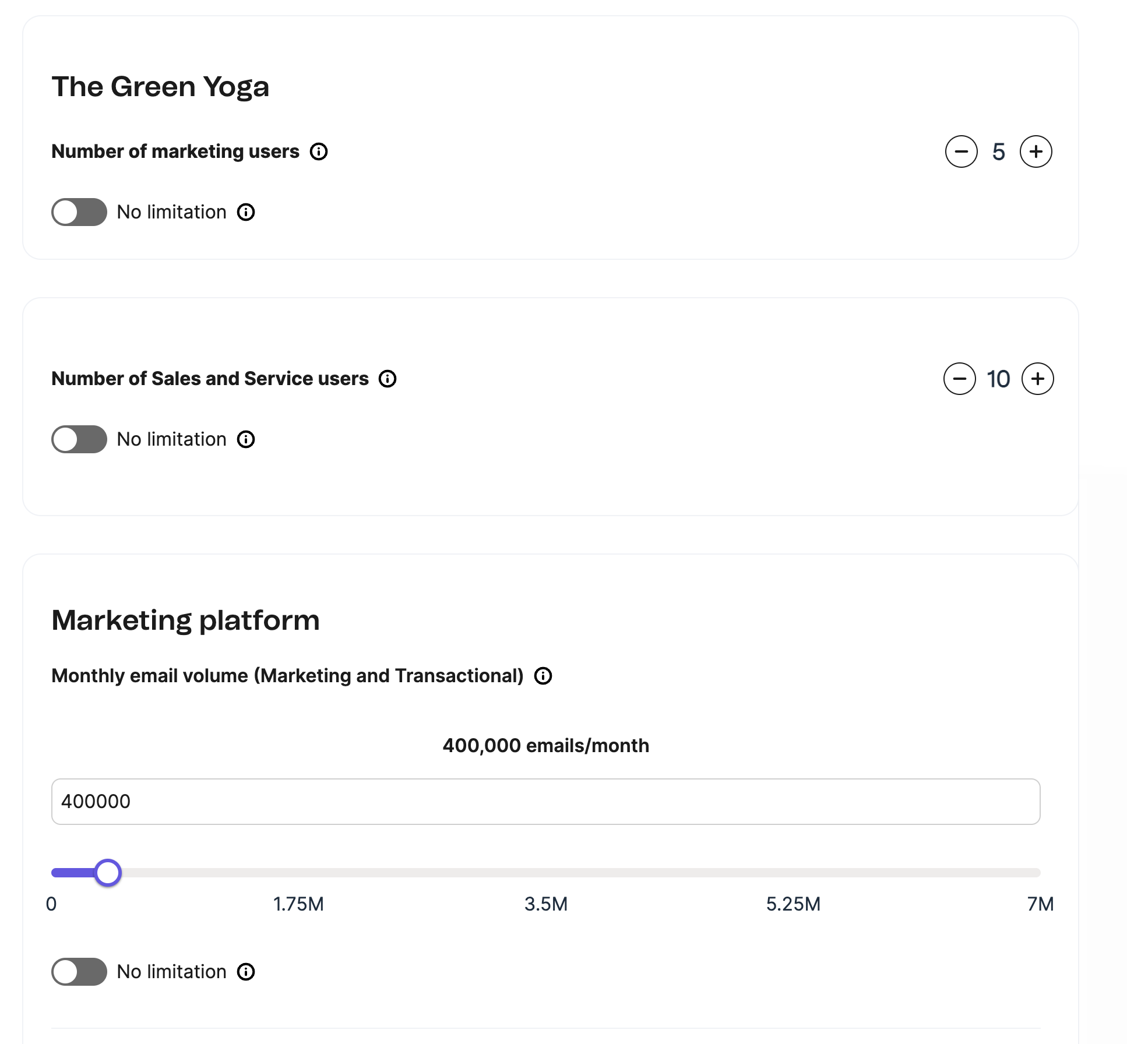Click the 1.75M slider label
This screenshot has width=1127, height=1044.
pos(298,904)
